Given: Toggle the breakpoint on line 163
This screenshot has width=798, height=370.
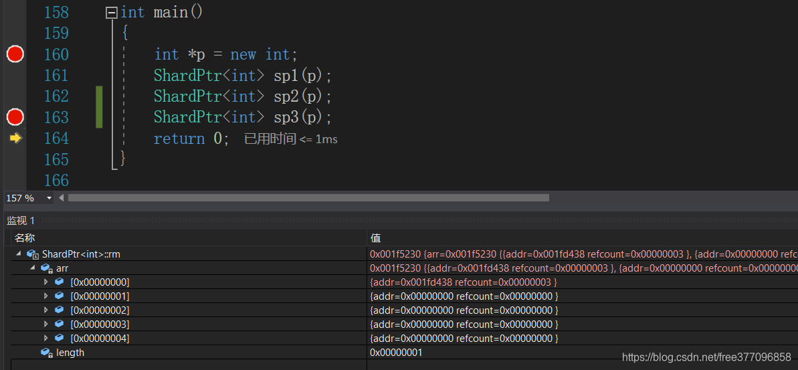Looking at the screenshot, I should tap(15, 117).
